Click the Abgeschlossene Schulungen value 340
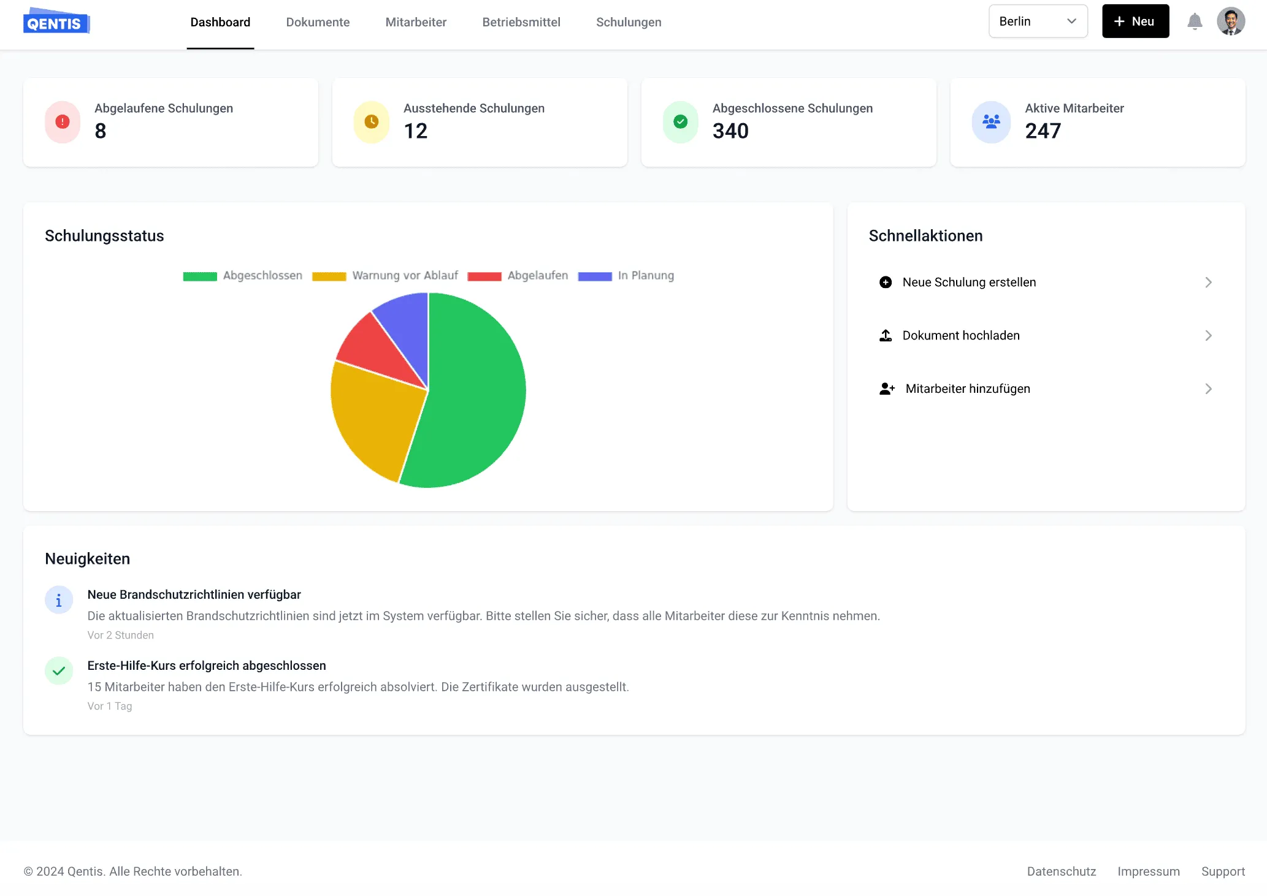The width and height of the screenshot is (1267, 896). (x=730, y=131)
